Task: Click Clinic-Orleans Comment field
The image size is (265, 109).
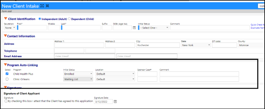Action: [199, 79]
